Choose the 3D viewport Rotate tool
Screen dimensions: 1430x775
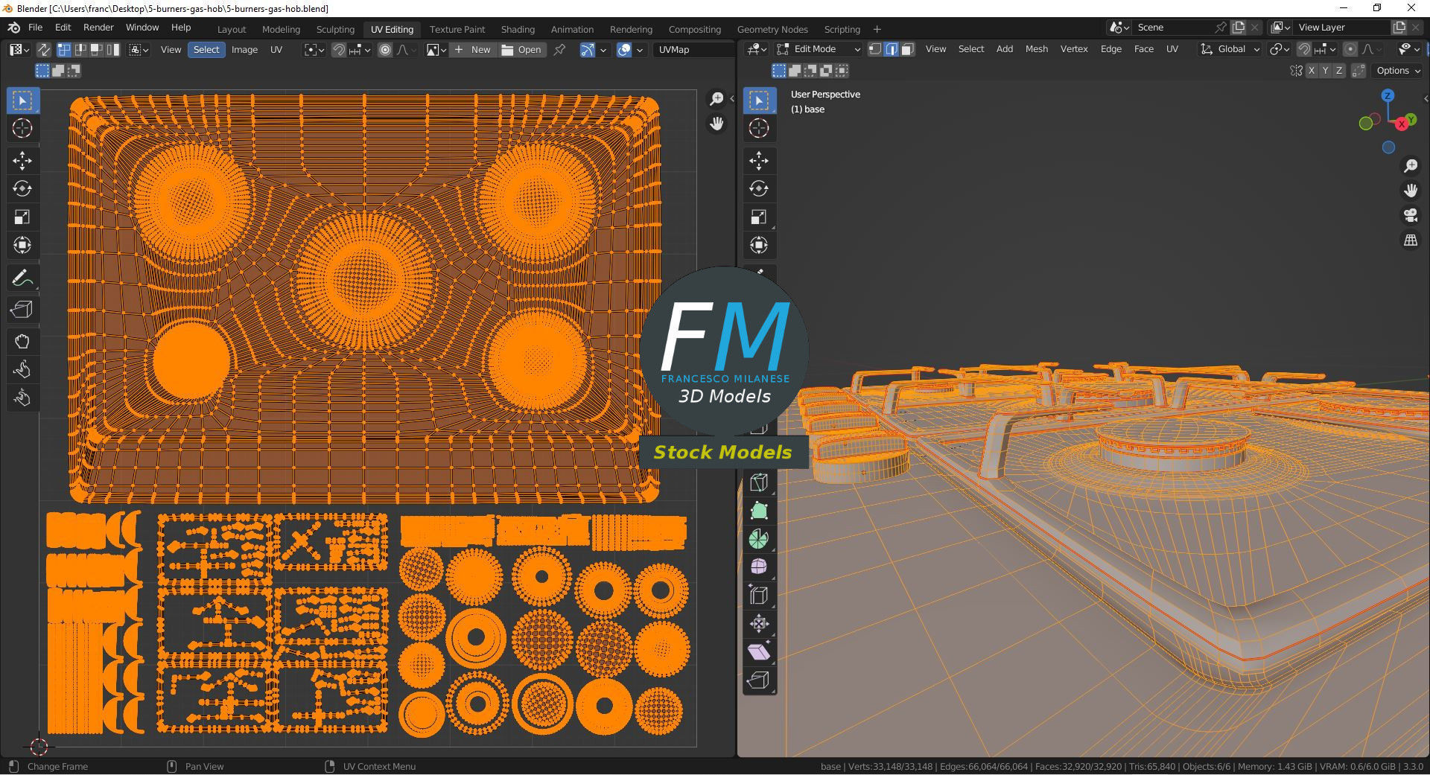coord(759,188)
